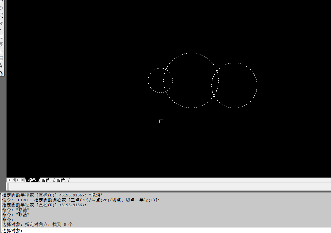The height and width of the screenshot is (233, 331).
Task: Click the 选择对象 command input line
Action: (166, 230)
